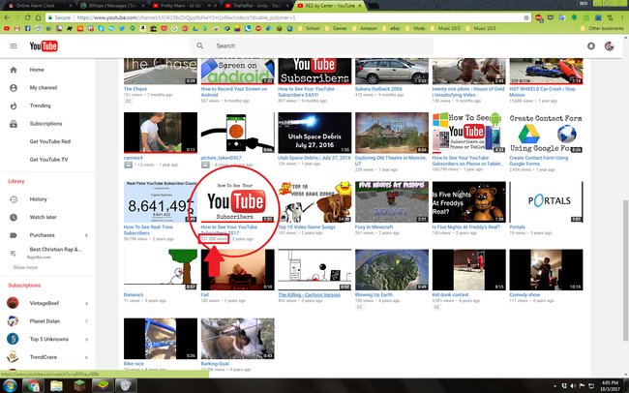Image resolution: width=629 pixels, height=393 pixels.
Task: Open Barking Goat video thumbnail
Action: point(237,339)
